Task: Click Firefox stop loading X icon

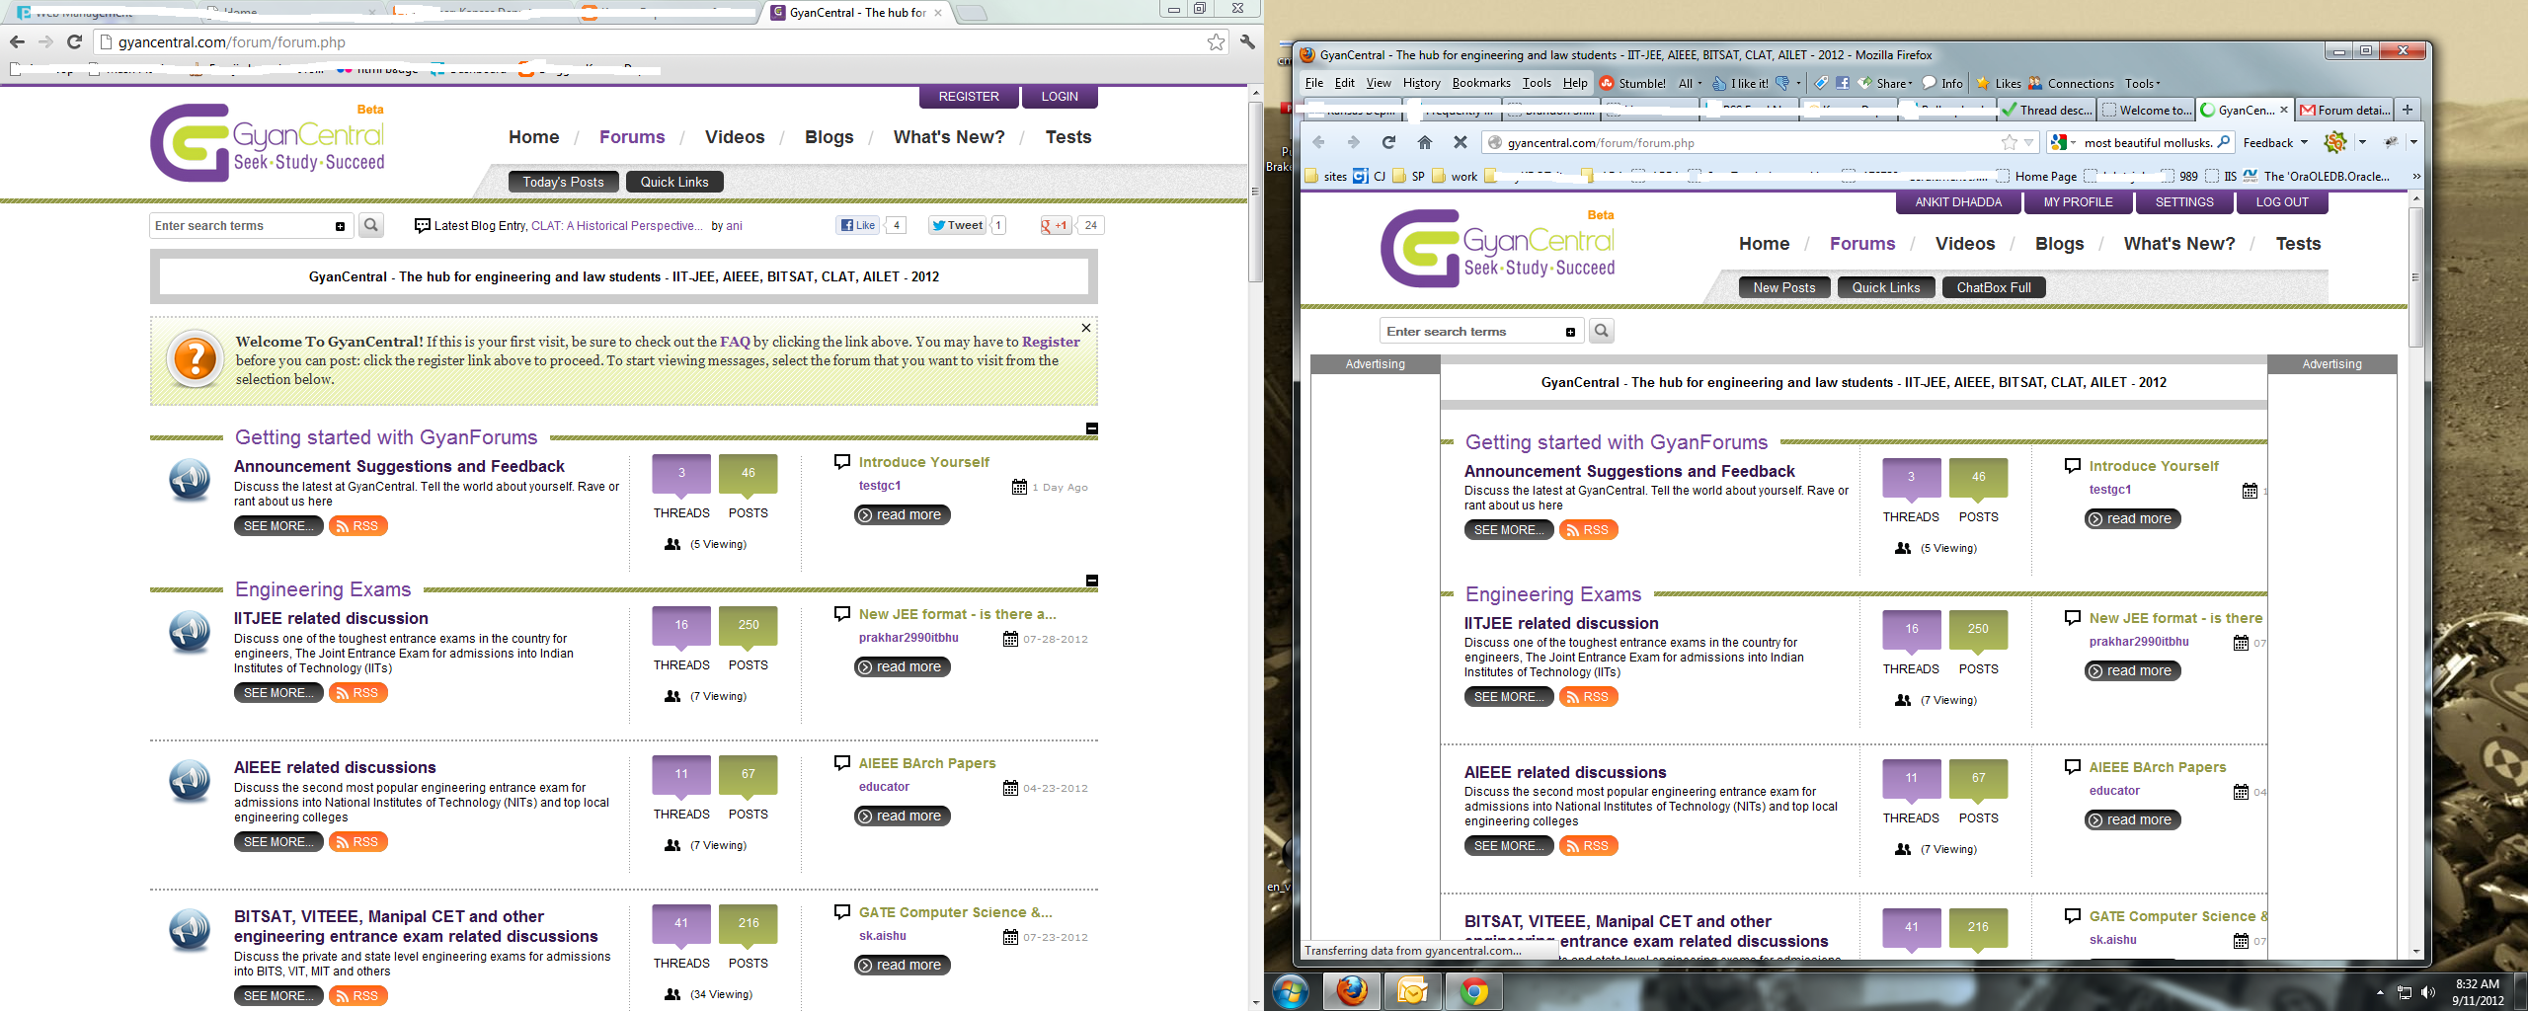Action: click(1460, 142)
